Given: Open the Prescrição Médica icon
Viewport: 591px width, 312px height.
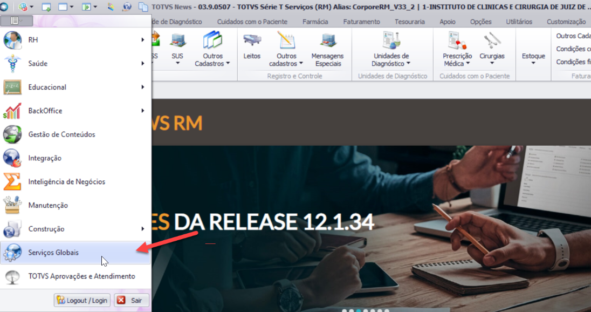Looking at the screenshot, I should point(457,40).
